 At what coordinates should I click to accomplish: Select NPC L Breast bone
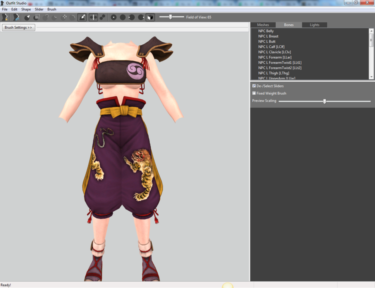(x=268, y=36)
